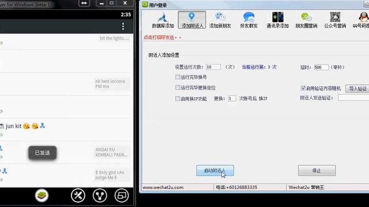The height and width of the screenshot is (207, 369).
Task: Close the emulator window
Action: [125, 3]
